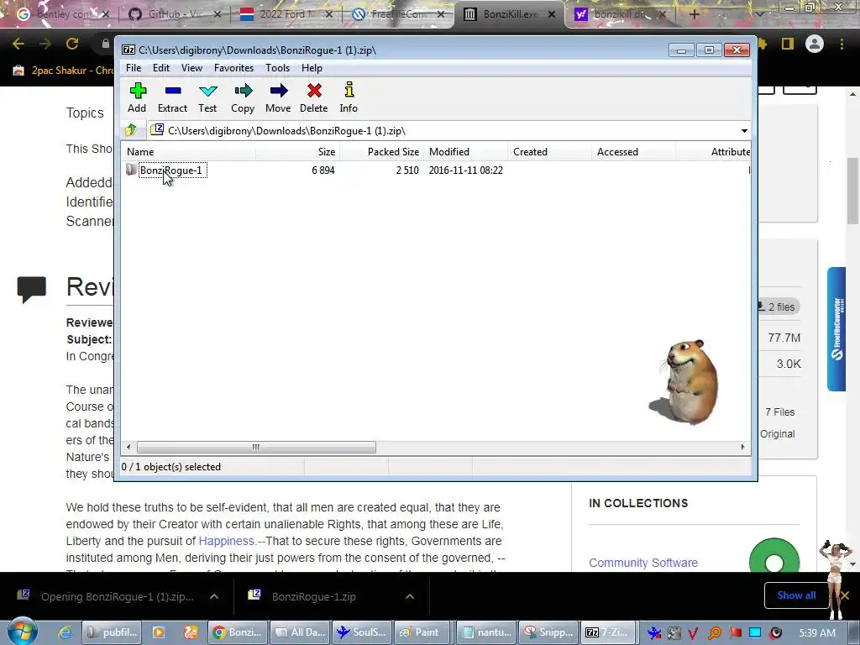Open the Happiness link in review text
Image resolution: width=860 pixels, height=645 pixels.
[x=227, y=541]
